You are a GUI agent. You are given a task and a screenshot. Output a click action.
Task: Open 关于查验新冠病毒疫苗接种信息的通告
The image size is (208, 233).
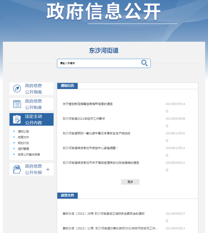coord(88,104)
